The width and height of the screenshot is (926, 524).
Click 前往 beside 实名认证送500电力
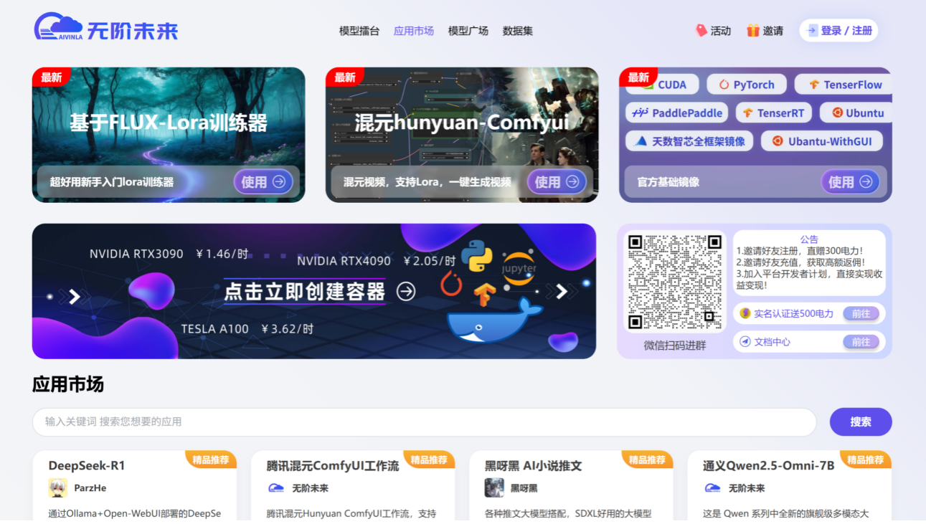(861, 313)
